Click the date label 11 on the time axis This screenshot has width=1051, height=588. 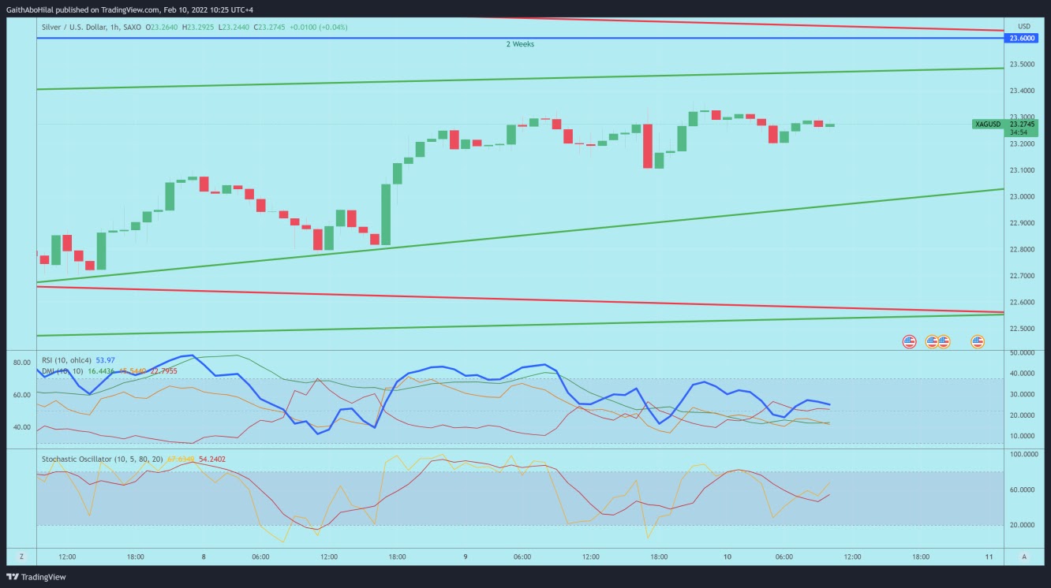(x=989, y=556)
